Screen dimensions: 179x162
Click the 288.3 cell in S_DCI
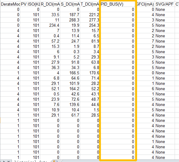click(70, 20)
